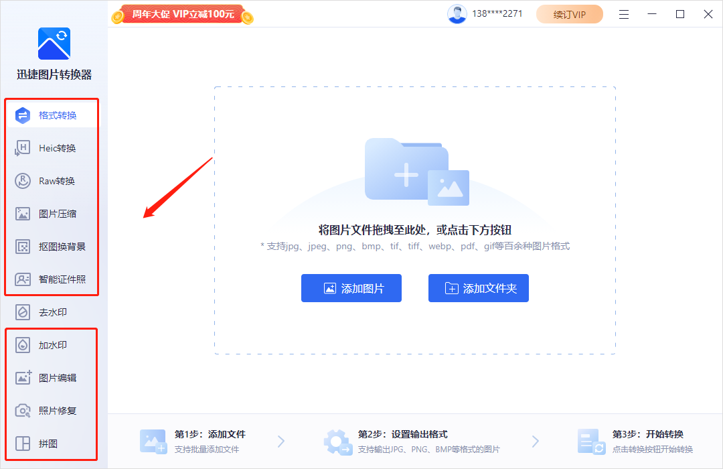Click the 图片压缩 icon in sidebar
The image size is (723, 469).
pos(23,214)
